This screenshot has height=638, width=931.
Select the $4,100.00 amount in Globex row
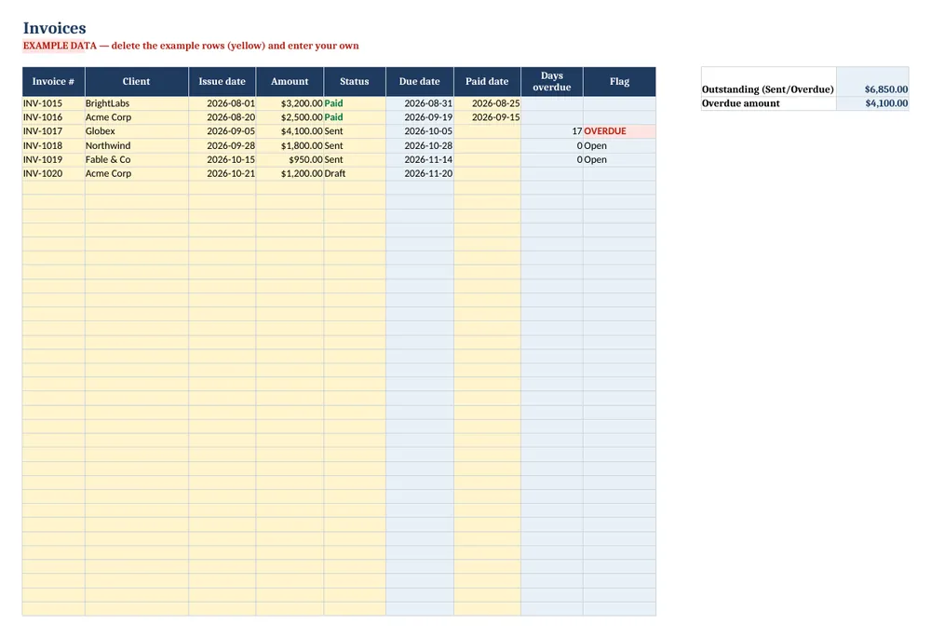tap(290, 131)
